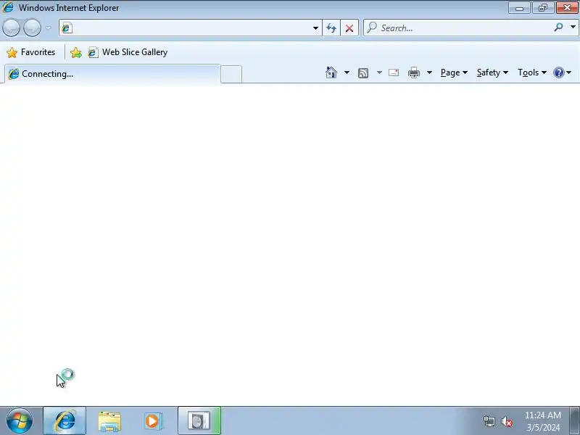Expand the Home button dropdown arrow

tap(347, 72)
